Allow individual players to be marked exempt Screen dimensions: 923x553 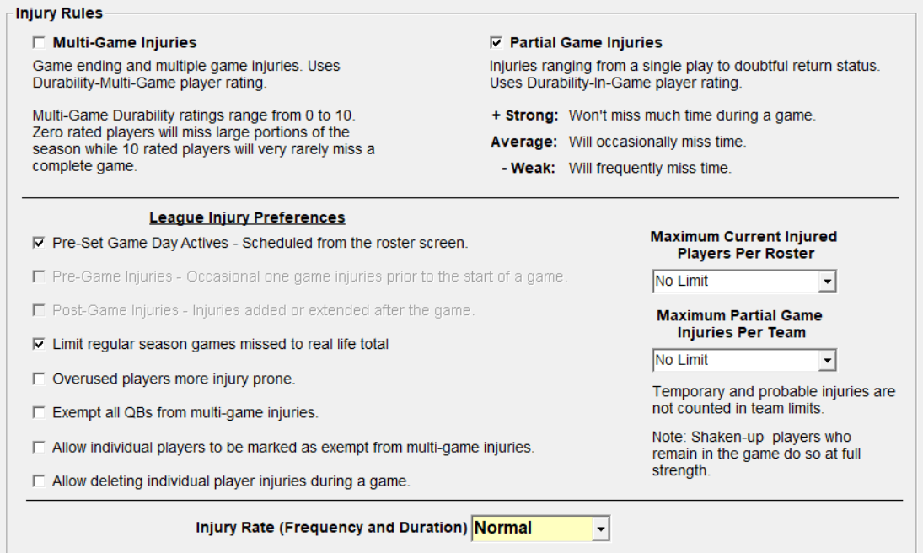coord(39,448)
